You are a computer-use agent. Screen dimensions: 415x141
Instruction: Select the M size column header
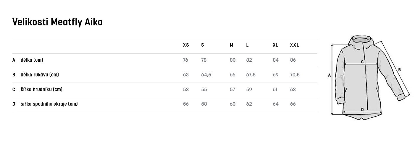(232, 45)
